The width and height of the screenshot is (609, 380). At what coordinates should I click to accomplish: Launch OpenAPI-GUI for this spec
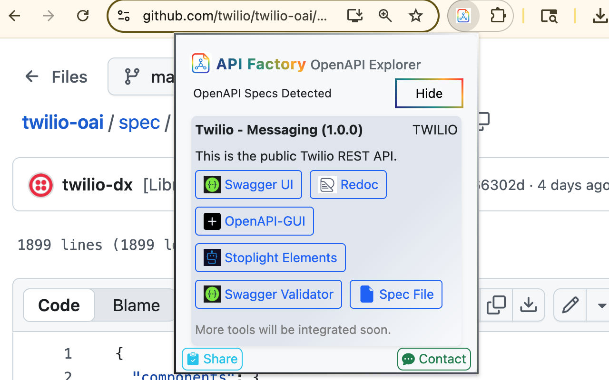255,221
